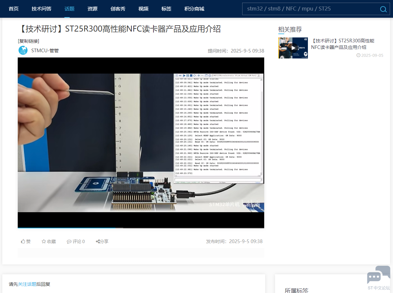Click the [复制链接] link
Viewport: 393px width, 293px height.
tap(29, 41)
